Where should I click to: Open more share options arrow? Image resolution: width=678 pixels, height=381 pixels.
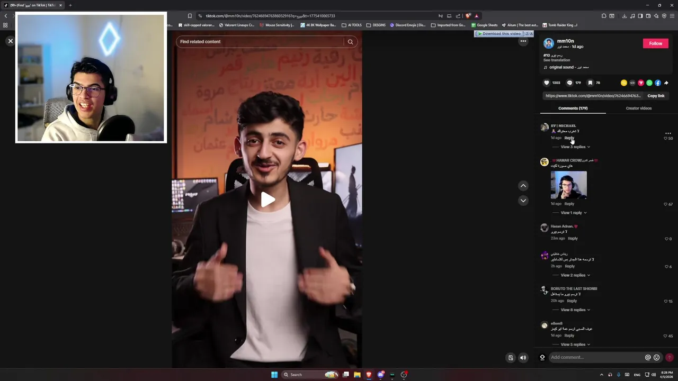click(666, 83)
